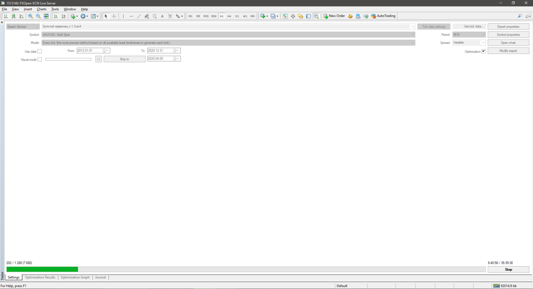Switch chart to H1 timeframe
The width and height of the screenshot is (533, 289).
(222, 16)
